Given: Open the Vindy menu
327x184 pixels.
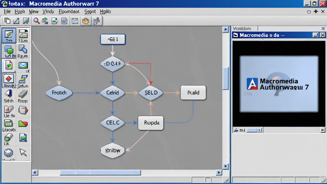Looking at the screenshot, I should point(48,11).
